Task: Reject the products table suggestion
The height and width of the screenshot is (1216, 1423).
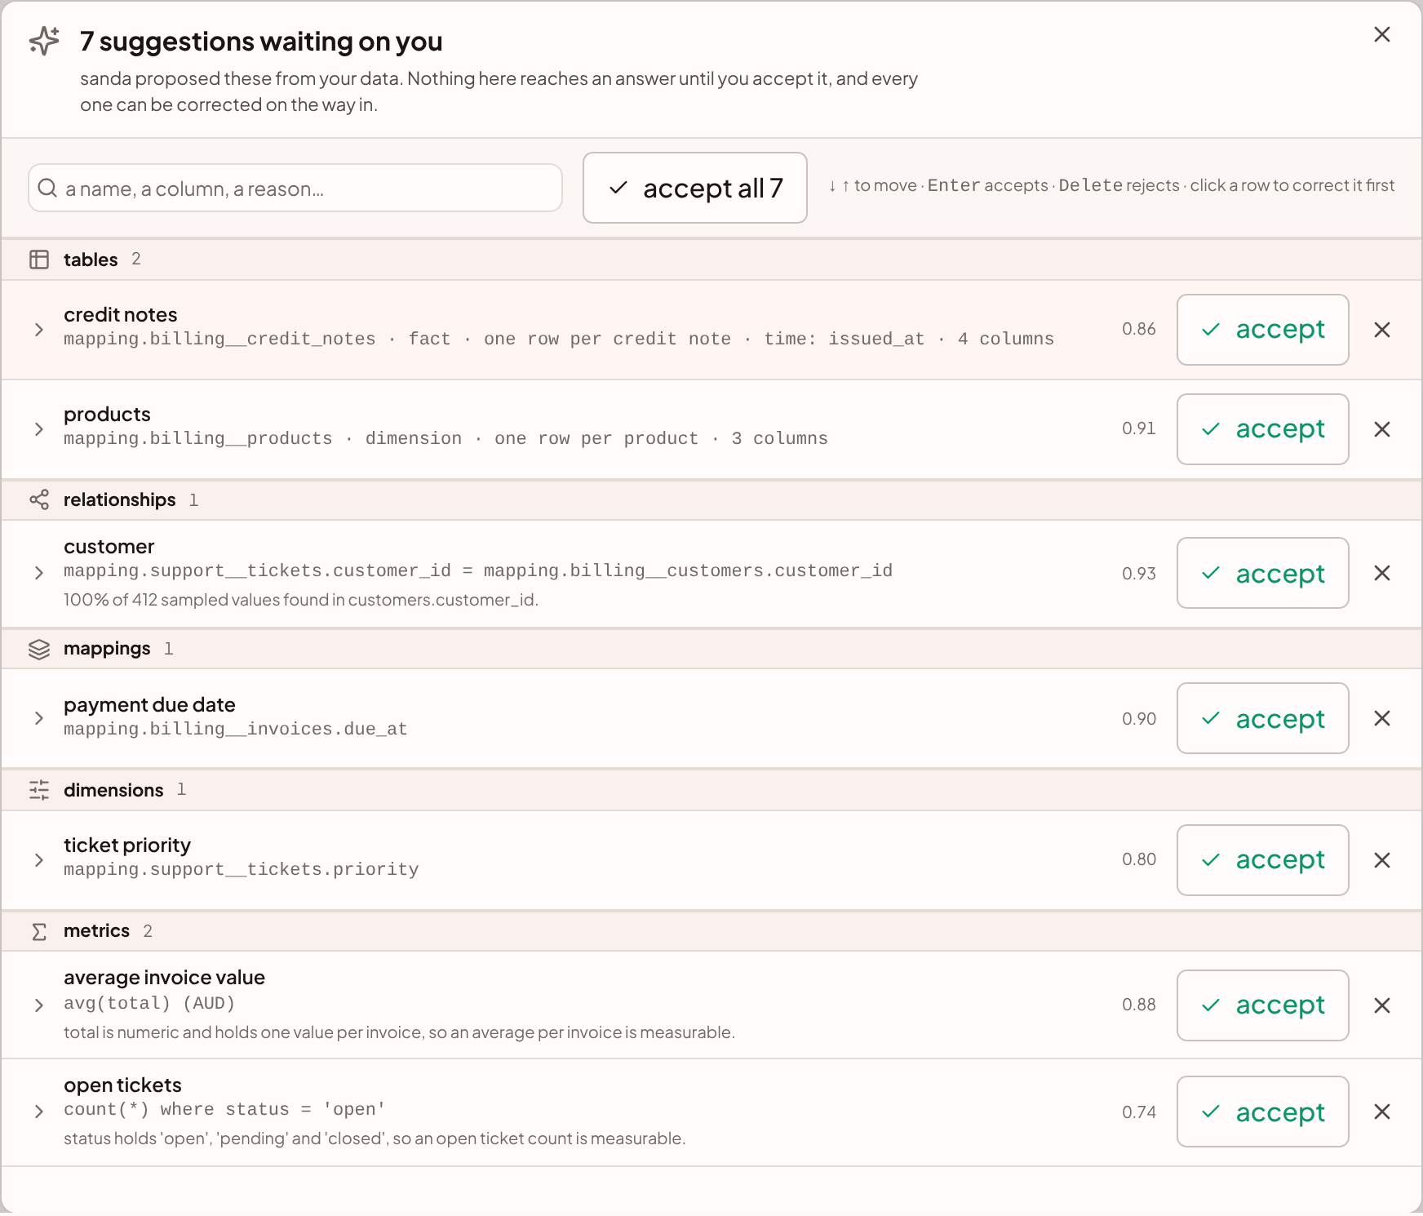Action: click(x=1381, y=429)
